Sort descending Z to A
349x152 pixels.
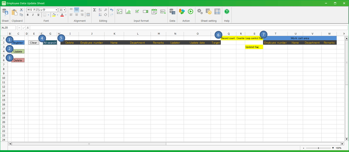[100, 15]
